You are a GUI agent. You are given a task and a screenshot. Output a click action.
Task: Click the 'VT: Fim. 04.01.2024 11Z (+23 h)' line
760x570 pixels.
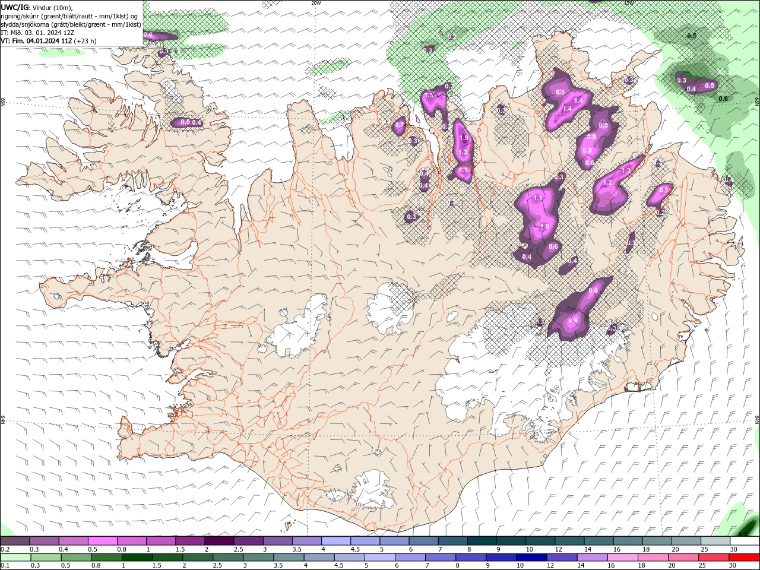pyautogui.click(x=49, y=41)
